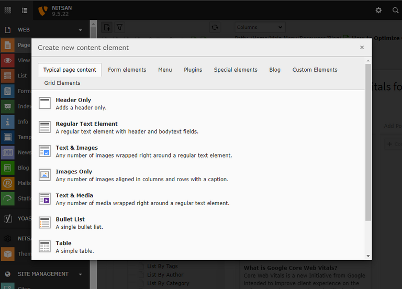Toggle the List By Category checkbox
Image resolution: width=402 pixels, height=289 pixels.
[x=141, y=283]
